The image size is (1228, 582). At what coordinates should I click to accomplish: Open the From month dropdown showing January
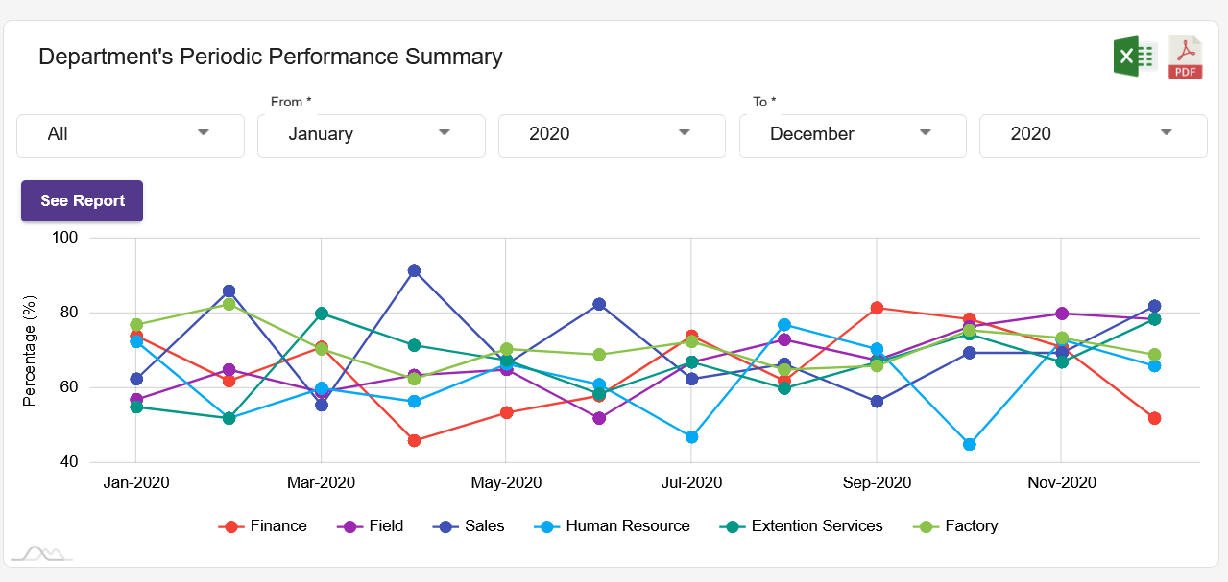371,135
